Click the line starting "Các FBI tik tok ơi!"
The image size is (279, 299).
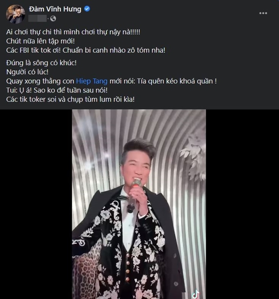[x=85, y=50]
